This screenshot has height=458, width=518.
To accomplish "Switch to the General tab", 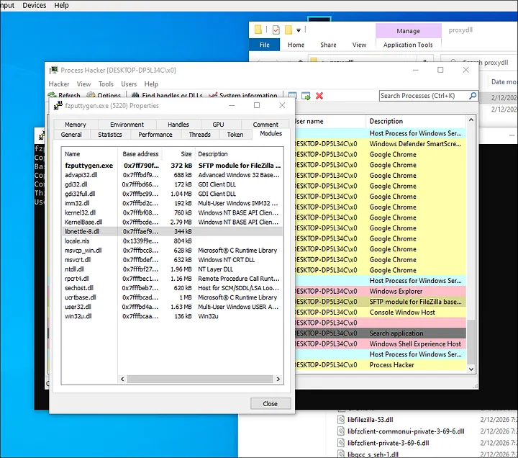I will (x=71, y=134).
